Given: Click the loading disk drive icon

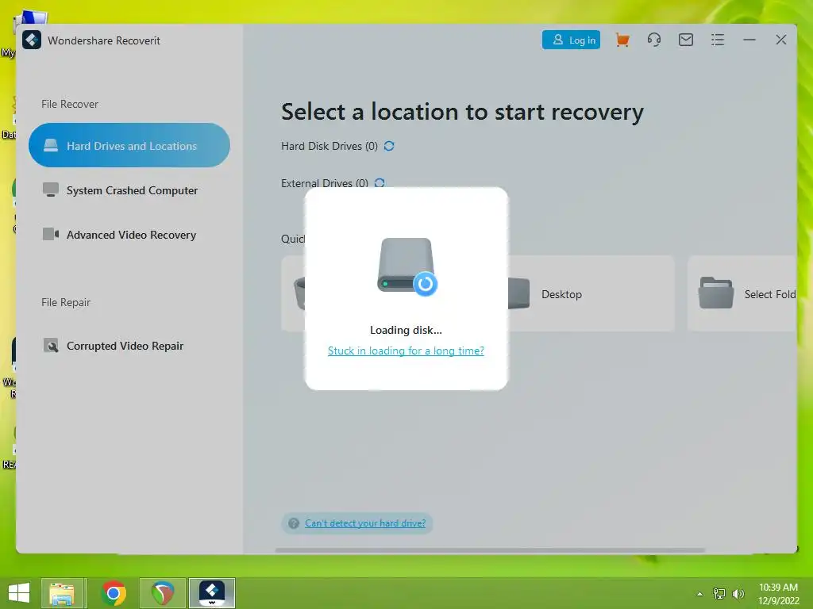Looking at the screenshot, I should click(x=406, y=266).
